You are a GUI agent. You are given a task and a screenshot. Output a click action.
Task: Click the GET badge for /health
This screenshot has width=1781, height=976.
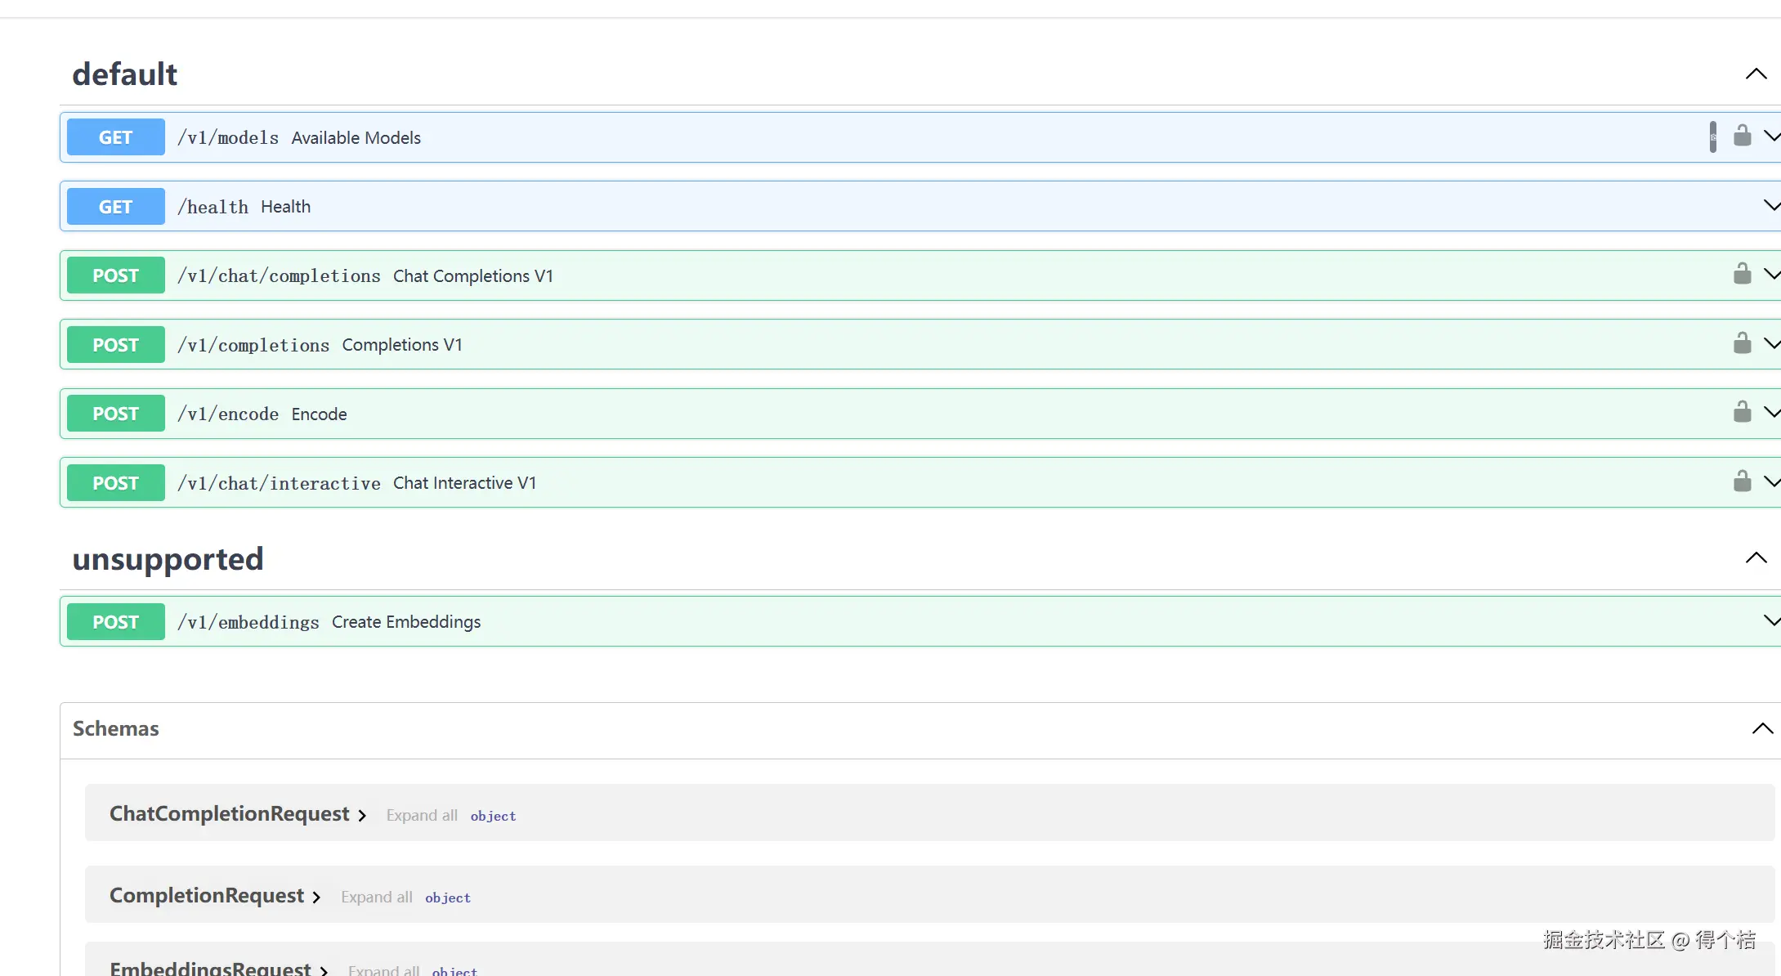click(115, 207)
